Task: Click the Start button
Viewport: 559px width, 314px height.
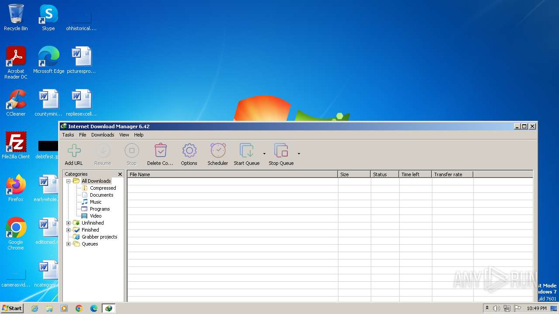Action: [x=12, y=308]
